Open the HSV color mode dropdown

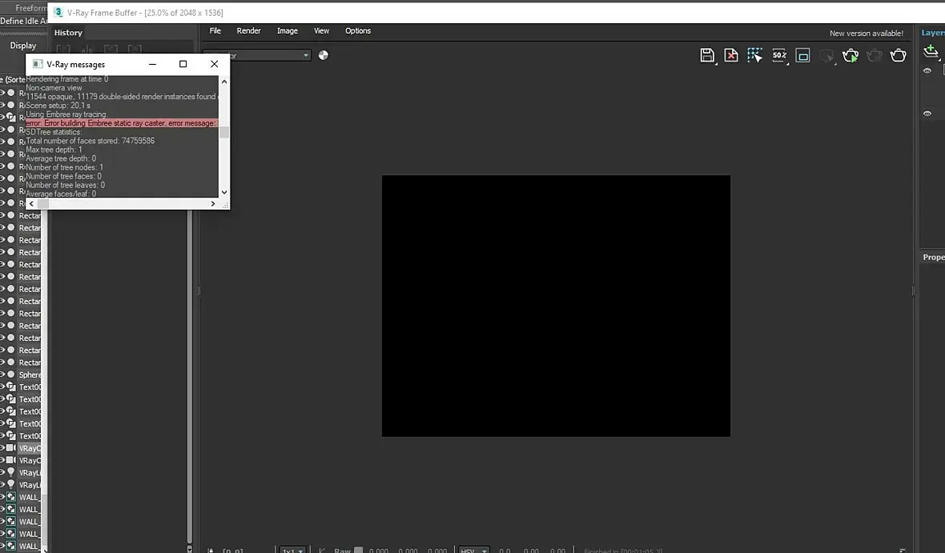[474, 550]
